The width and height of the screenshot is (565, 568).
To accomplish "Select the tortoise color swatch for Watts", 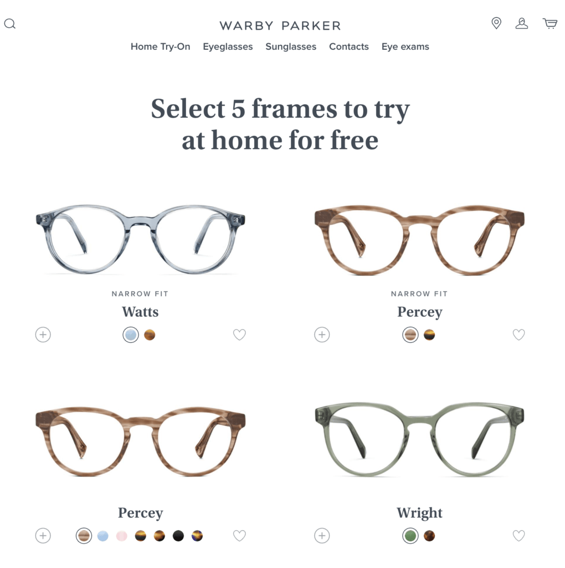I will (x=150, y=334).
